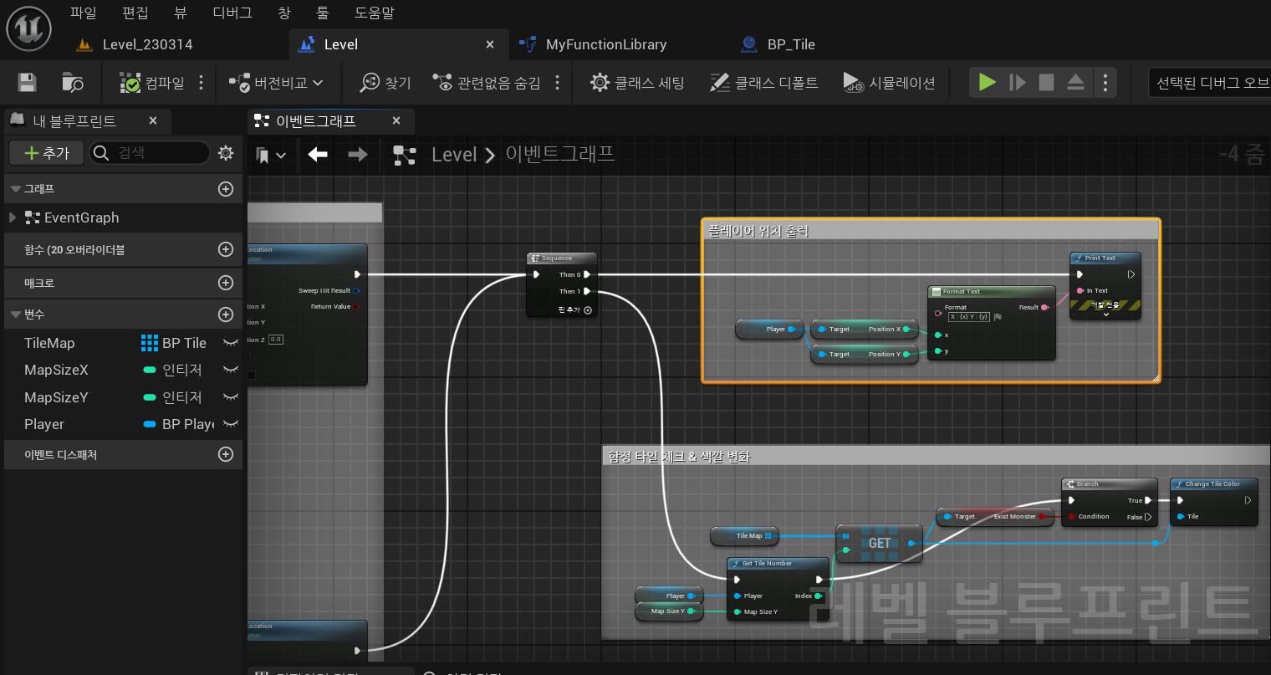Add a new graph with plus icon
The height and width of the screenshot is (675, 1271).
226,189
